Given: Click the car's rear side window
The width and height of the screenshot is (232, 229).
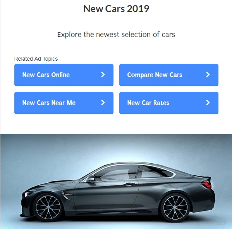Looking at the screenshot, I should [155, 172].
